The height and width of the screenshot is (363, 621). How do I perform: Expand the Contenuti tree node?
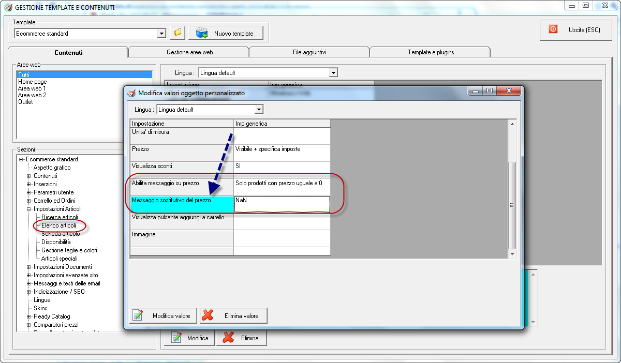pos(29,176)
